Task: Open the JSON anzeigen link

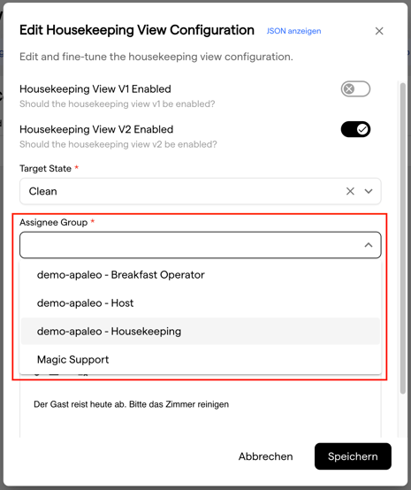Action: [293, 31]
